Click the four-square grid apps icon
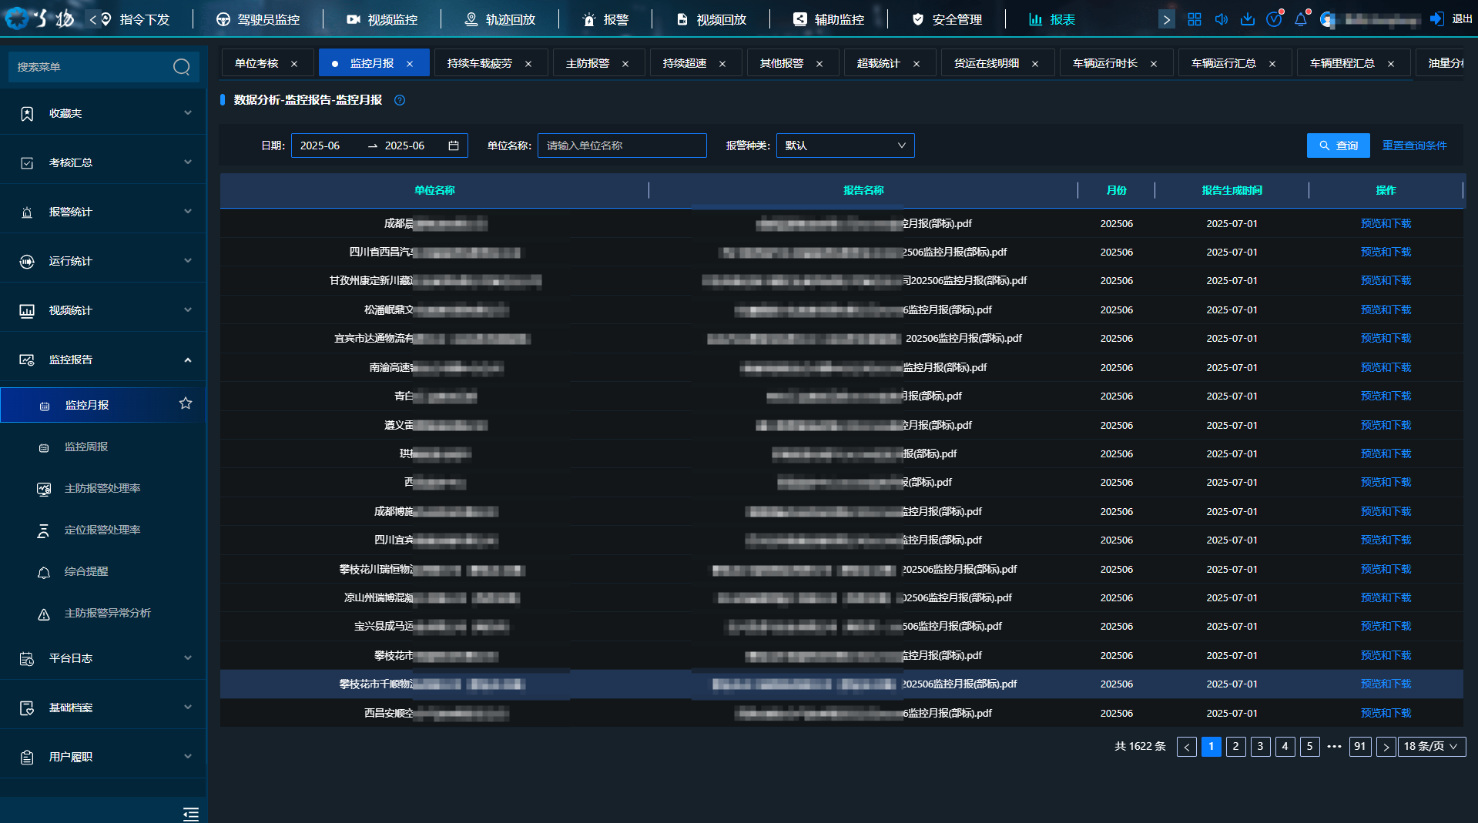 tap(1194, 19)
